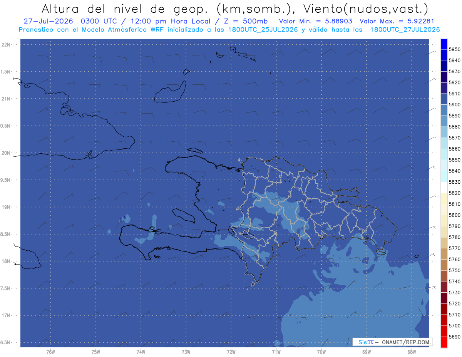Click the 18N latitude label

(5, 261)
